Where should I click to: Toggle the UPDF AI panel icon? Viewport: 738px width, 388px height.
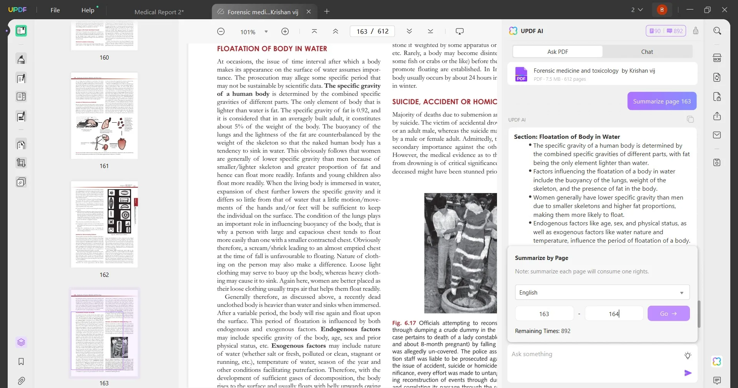[x=717, y=361]
